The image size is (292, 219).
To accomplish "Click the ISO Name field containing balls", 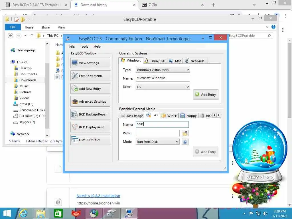I will tap(162, 124).
